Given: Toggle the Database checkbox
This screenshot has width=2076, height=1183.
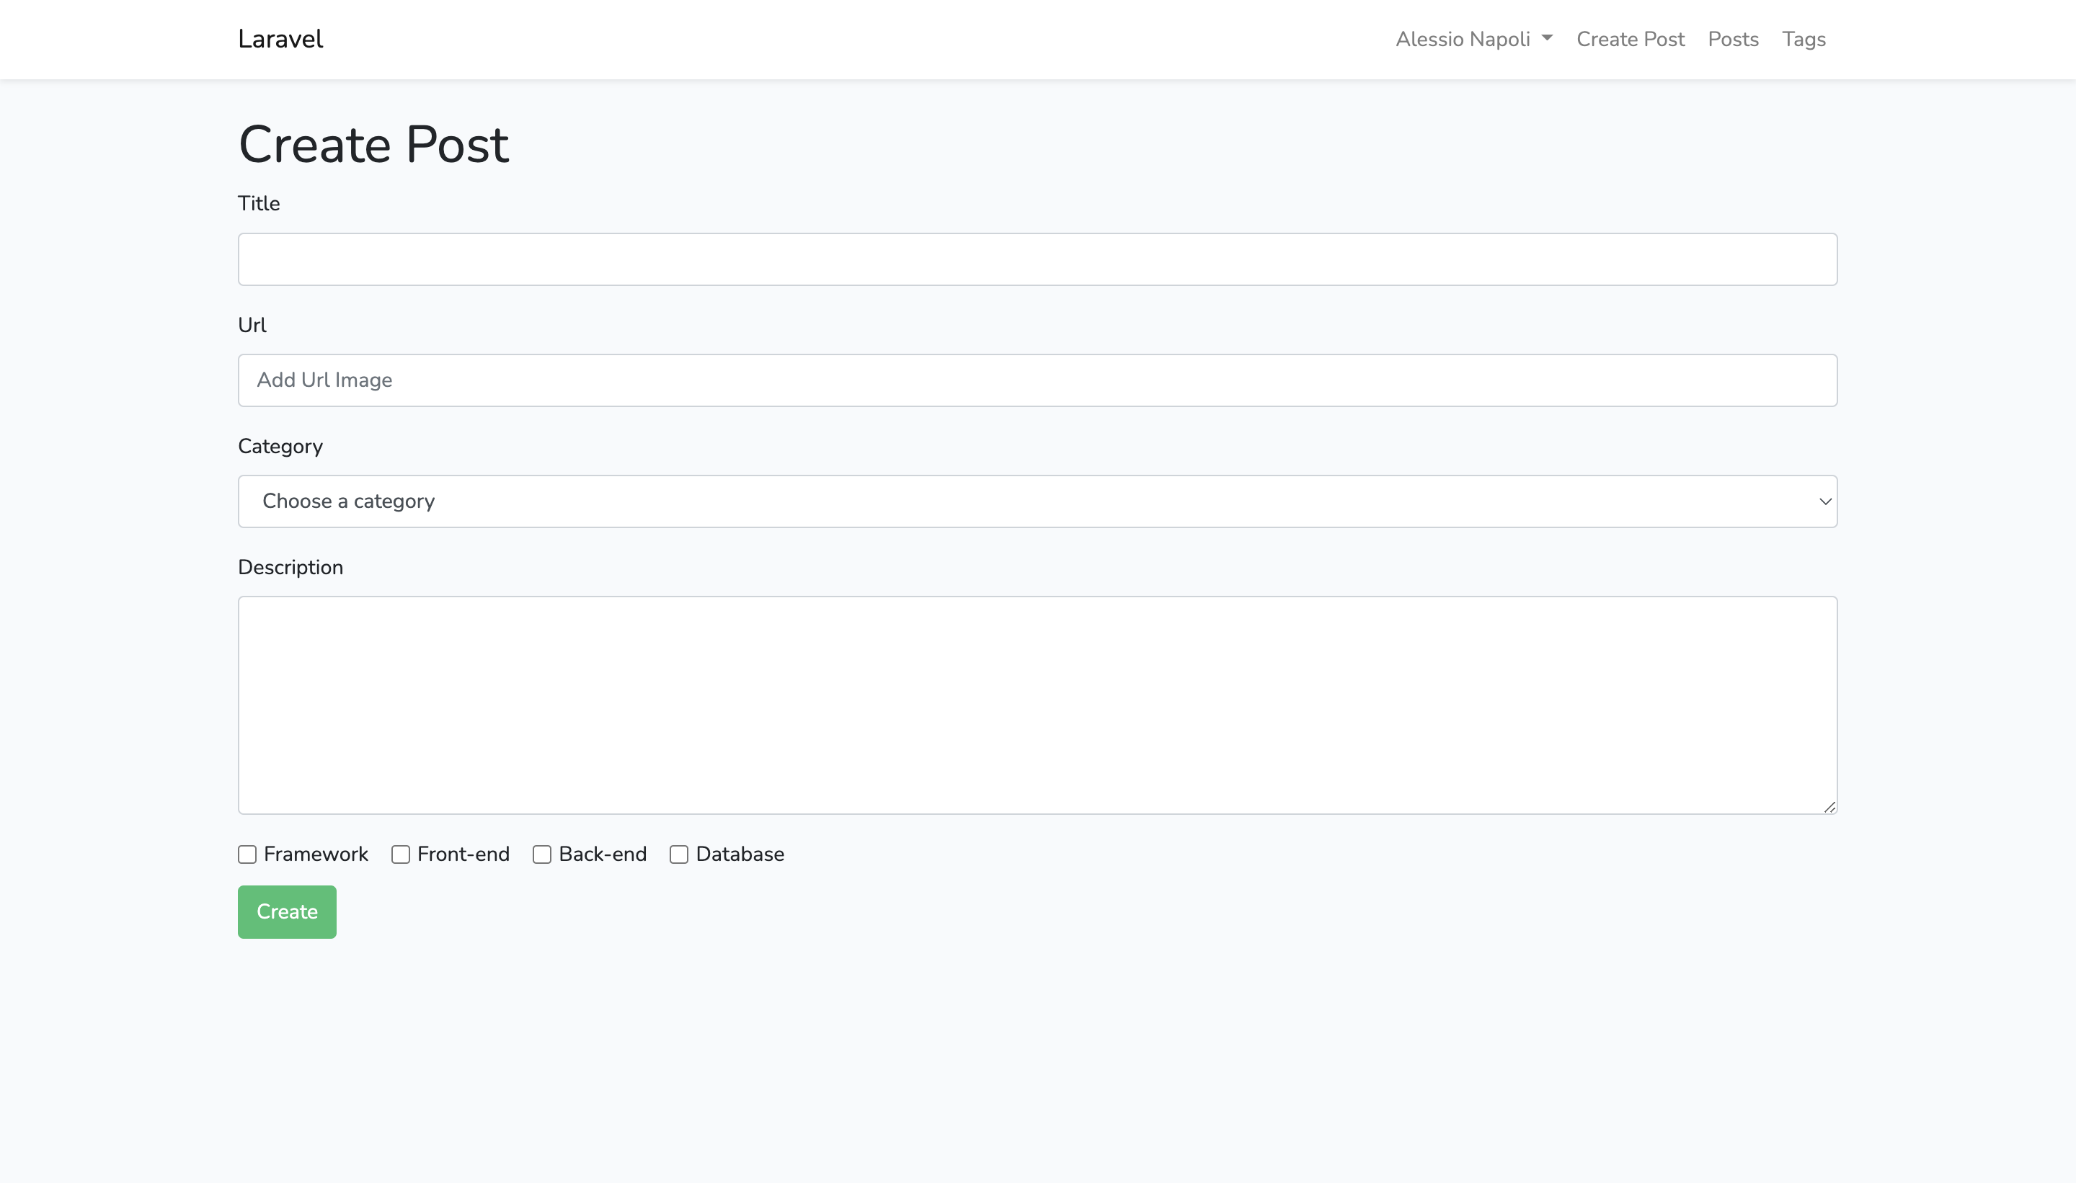Looking at the screenshot, I should (x=679, y=854).
